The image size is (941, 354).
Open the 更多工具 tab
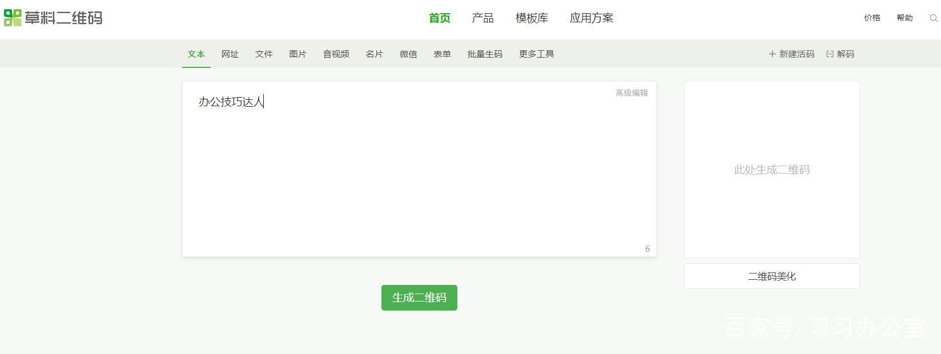coord(536,54)
